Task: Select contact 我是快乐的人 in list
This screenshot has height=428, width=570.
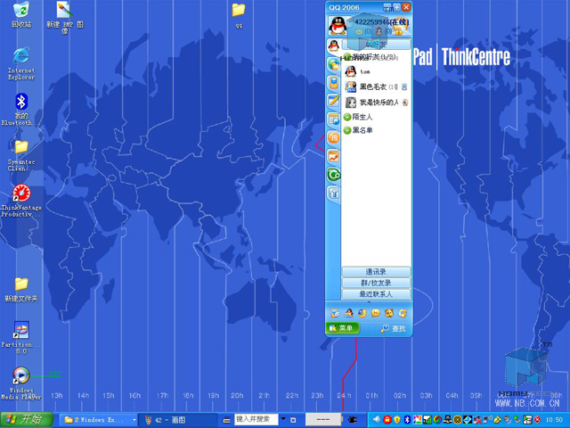Action: pos(379,103)
